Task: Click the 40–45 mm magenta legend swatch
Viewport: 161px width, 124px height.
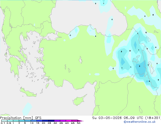Action: pos(69,121)
